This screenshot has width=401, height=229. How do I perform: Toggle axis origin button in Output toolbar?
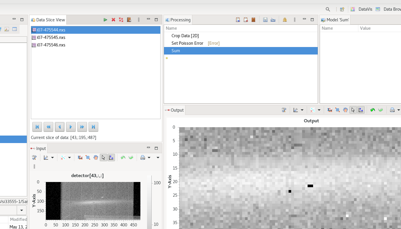[x=361, y=110]
